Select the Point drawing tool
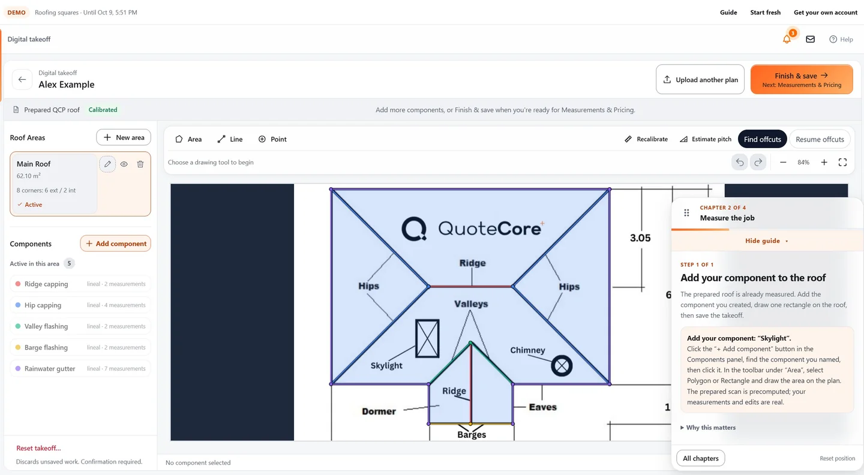The height and width of the screenshot is (475, 864). coord(272,139)
